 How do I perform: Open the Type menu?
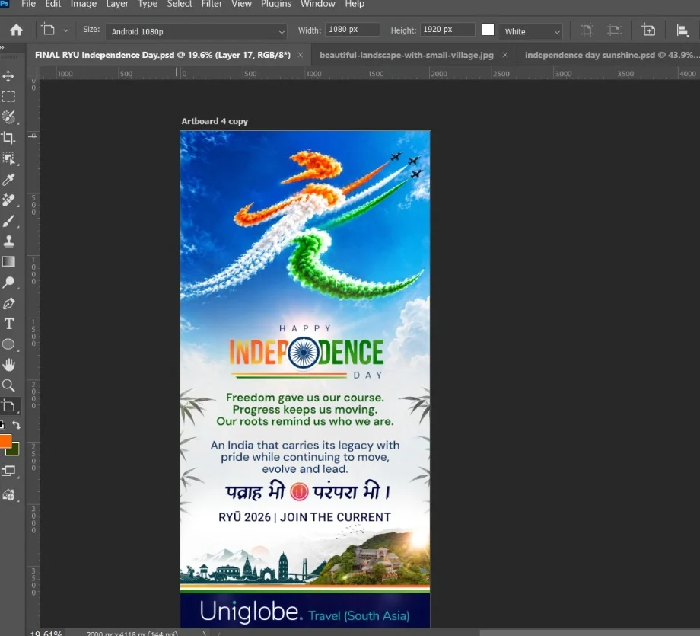(x=148, y=4)
